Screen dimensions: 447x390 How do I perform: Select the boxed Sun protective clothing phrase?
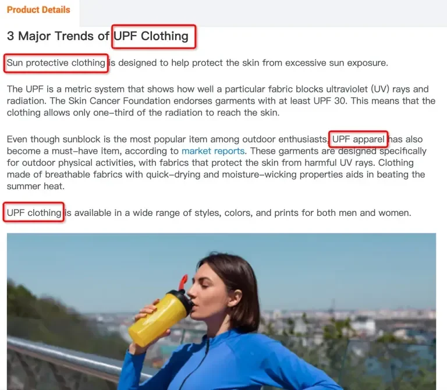[x=56, y=63]
